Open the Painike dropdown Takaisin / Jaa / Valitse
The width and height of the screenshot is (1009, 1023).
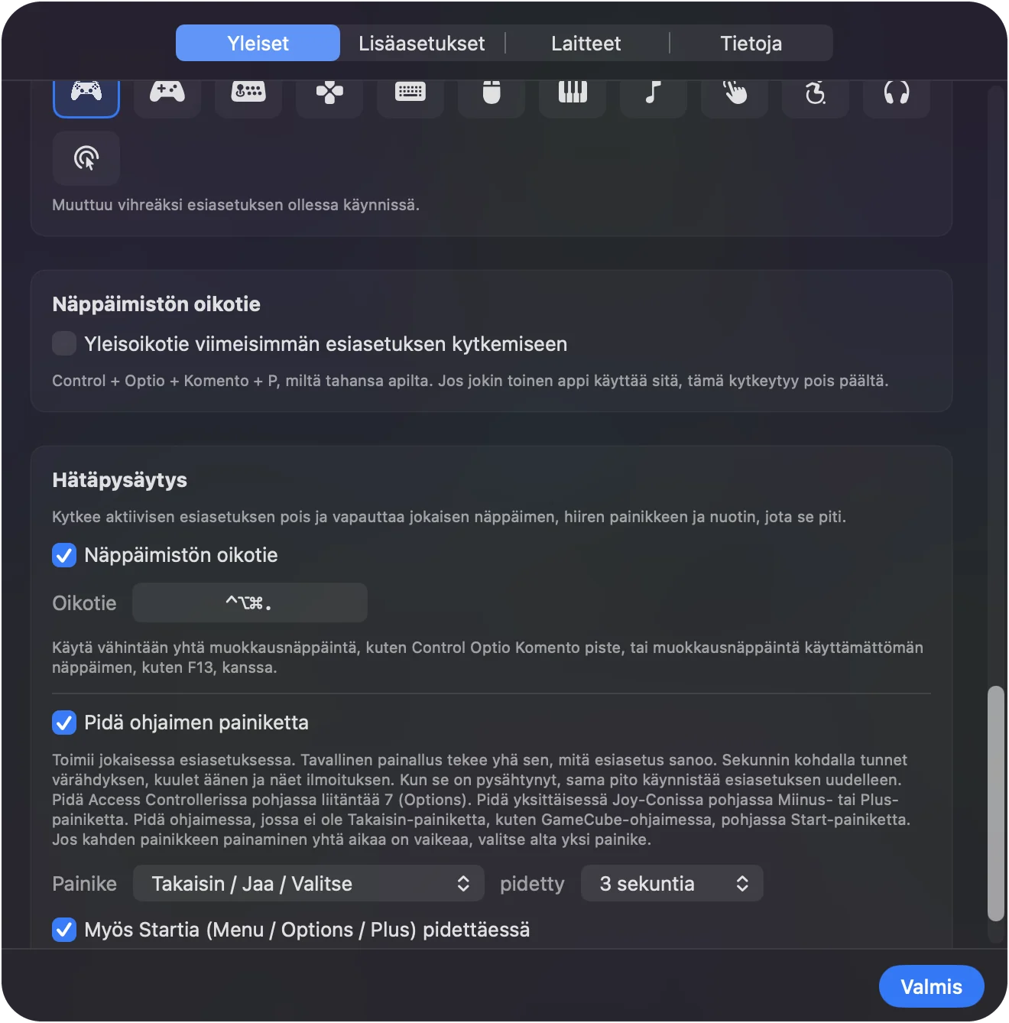click(309, 884)
